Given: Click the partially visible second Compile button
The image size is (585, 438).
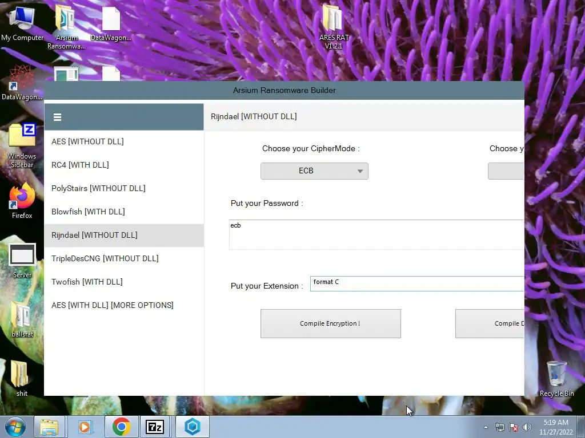Looking at the screenshot, I should 490,324.
